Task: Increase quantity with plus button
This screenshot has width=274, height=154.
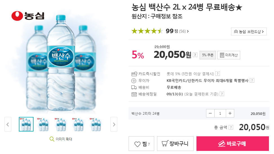Action: [230, 114]
